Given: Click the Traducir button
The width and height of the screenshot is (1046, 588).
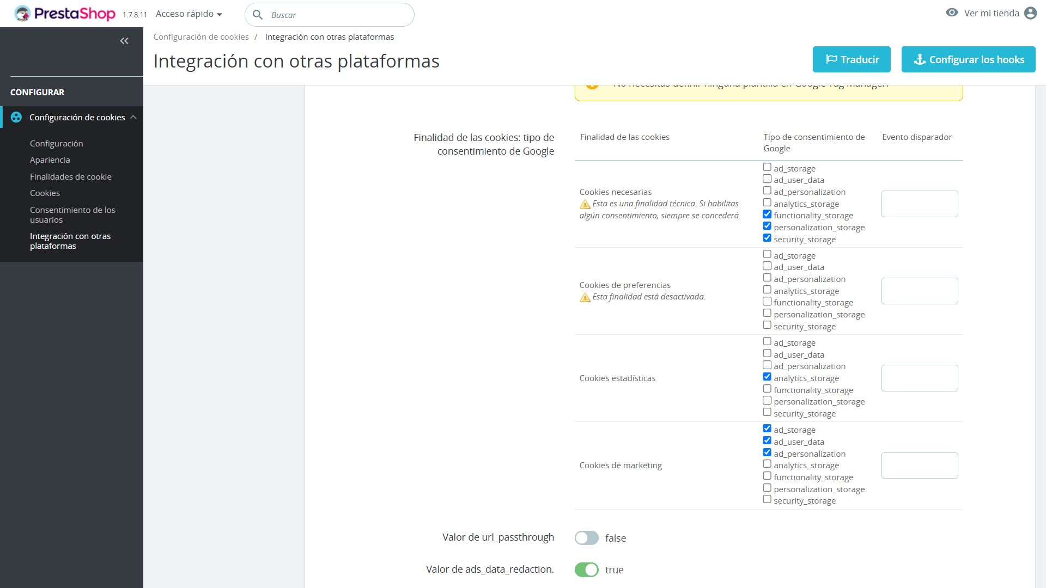Looking at the screenshot, I should (x=852, y=59).
